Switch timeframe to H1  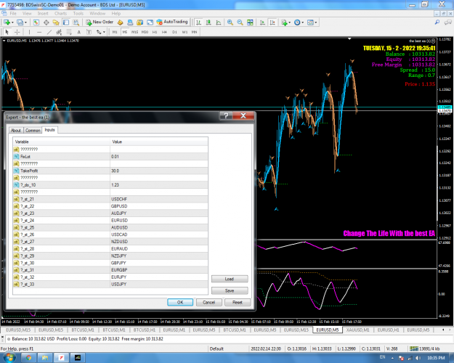[155, 32]
